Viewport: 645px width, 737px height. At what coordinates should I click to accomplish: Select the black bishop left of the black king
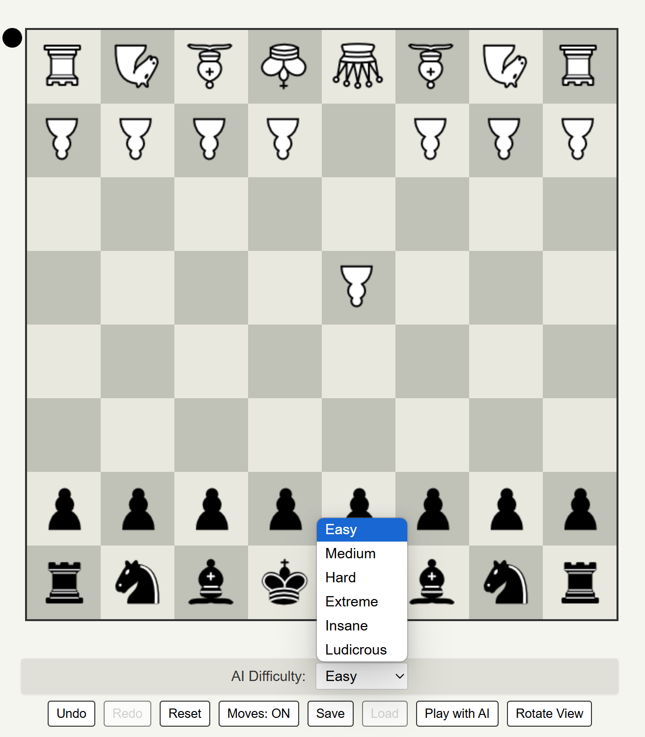coord(211,582)
